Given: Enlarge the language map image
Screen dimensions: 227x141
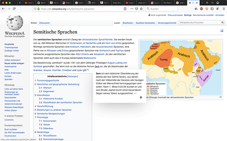Looking at the screenshot, I should [221, 97].
